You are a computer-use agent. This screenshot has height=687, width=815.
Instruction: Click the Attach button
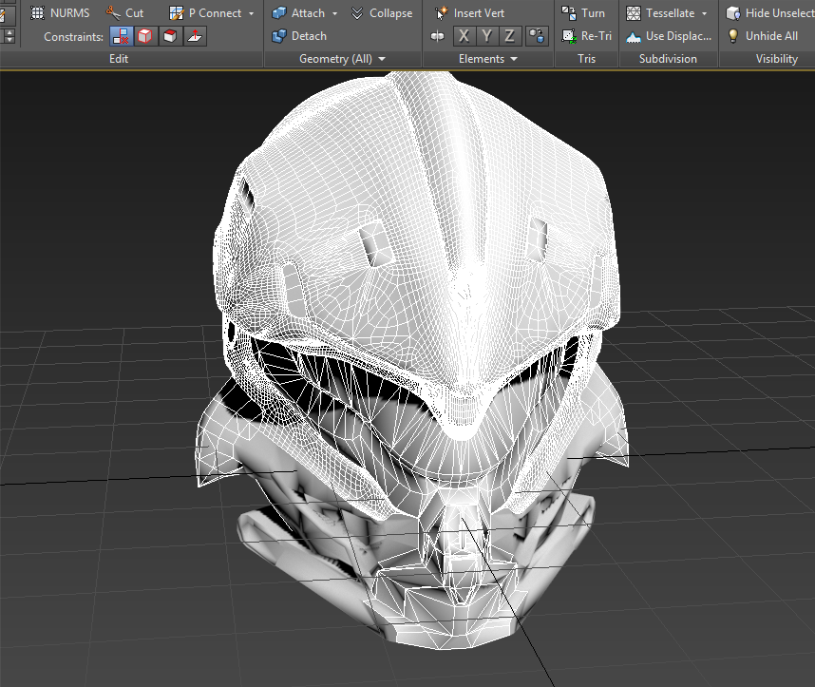pos(299,13)
